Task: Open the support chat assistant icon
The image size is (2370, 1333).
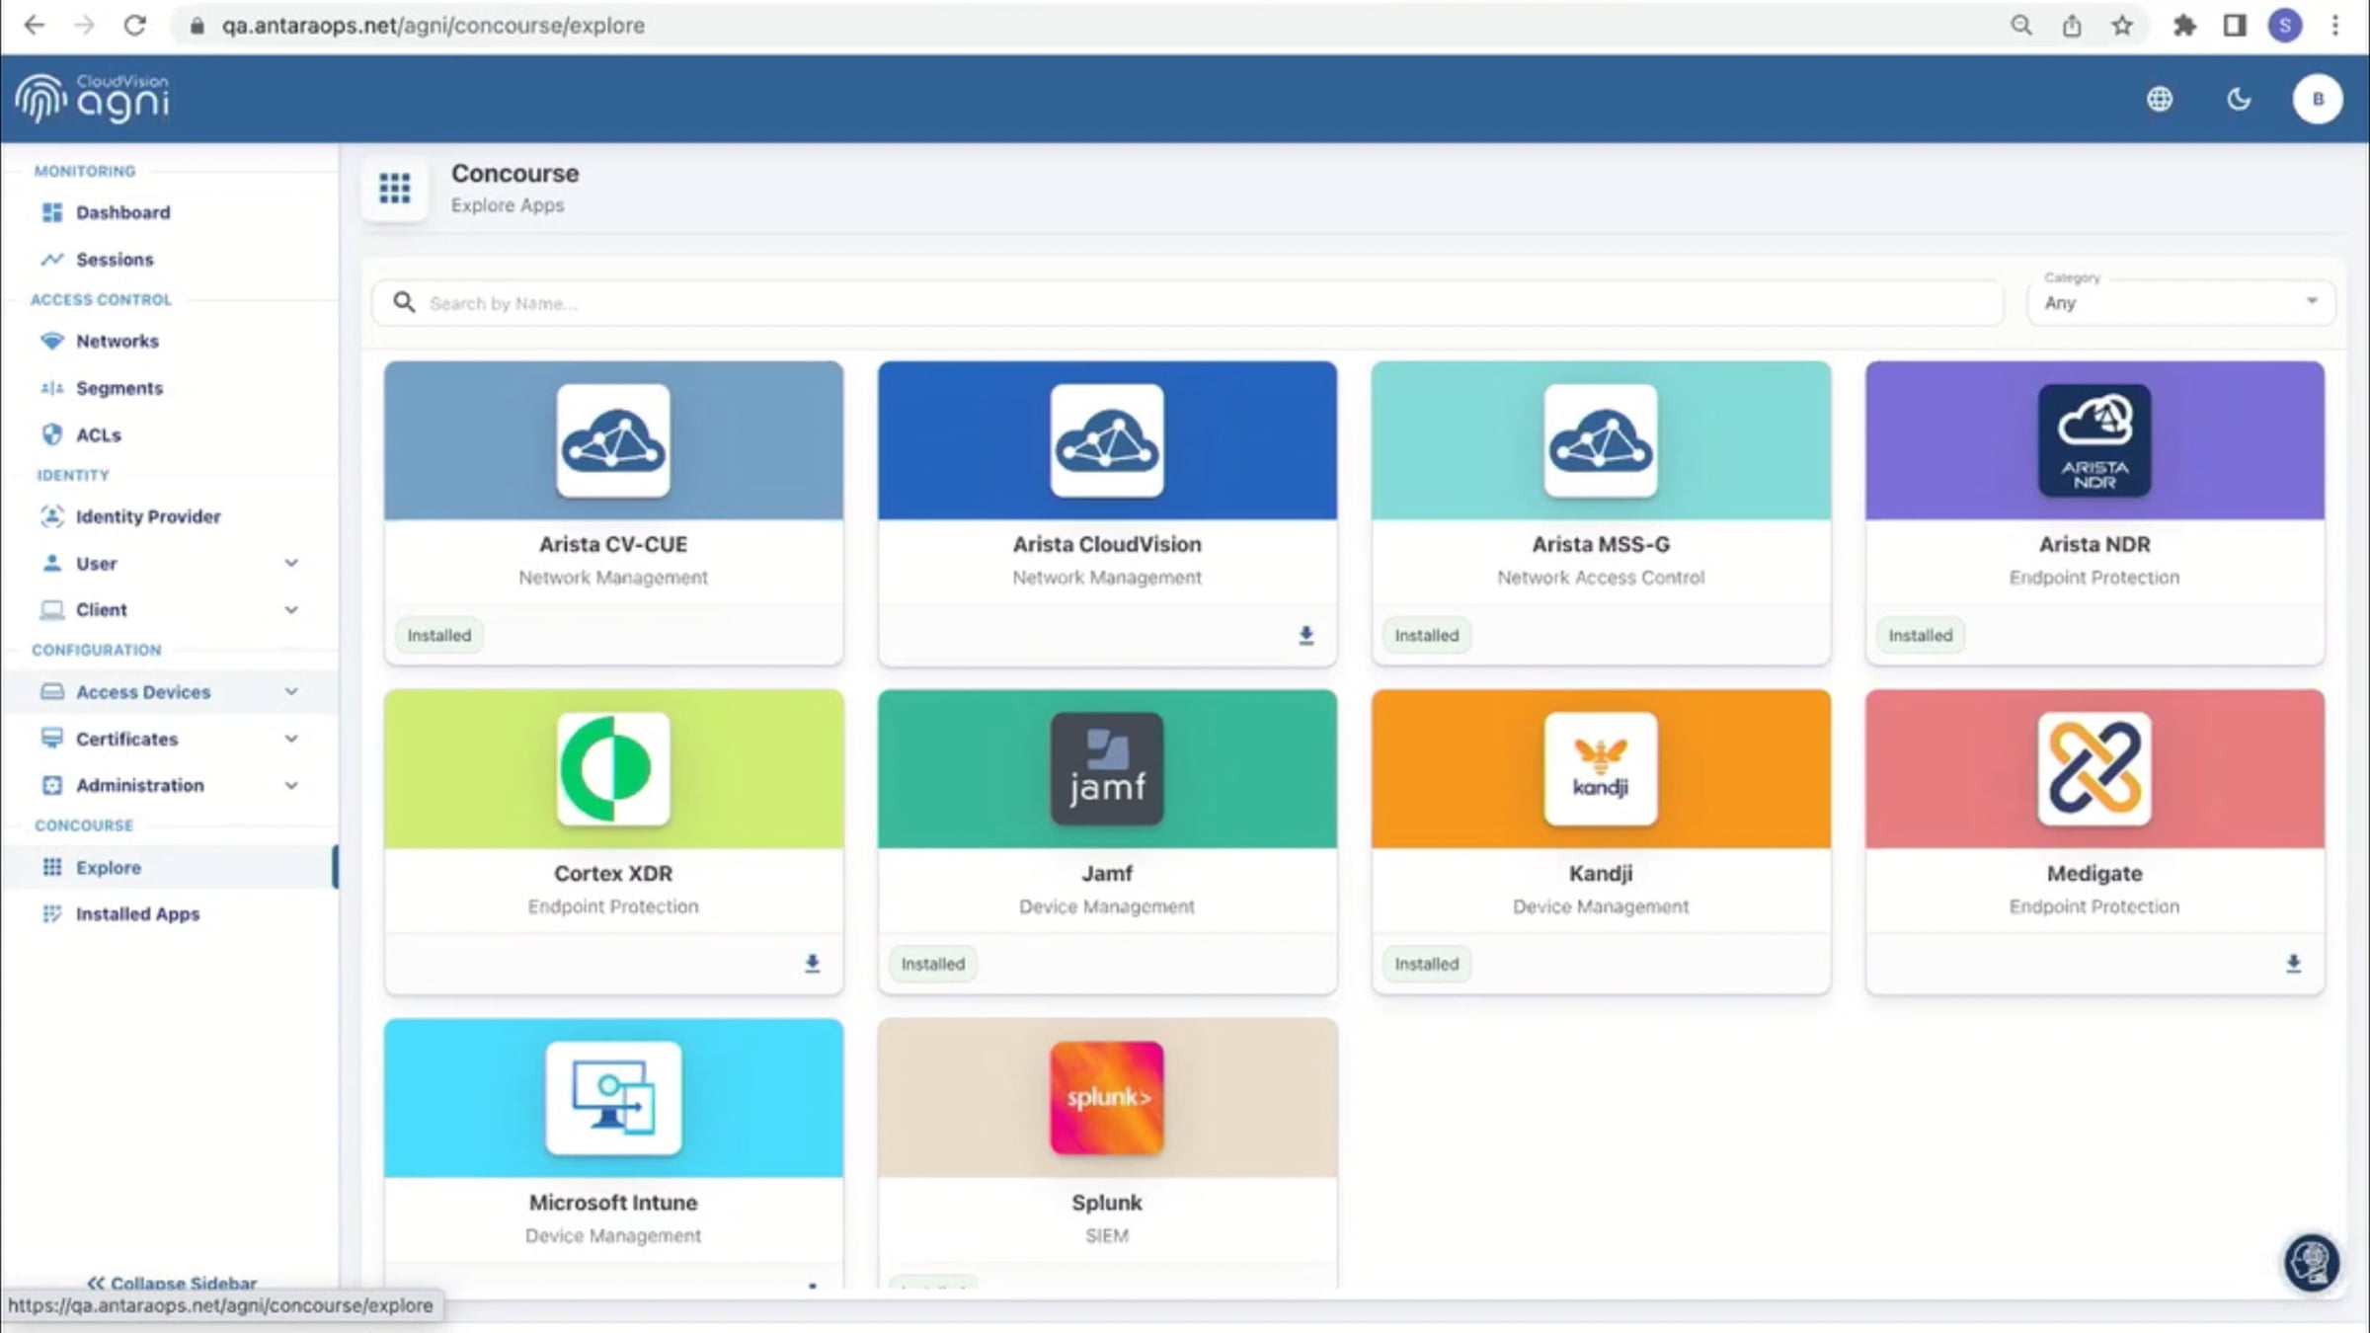Action: 2311,1262
